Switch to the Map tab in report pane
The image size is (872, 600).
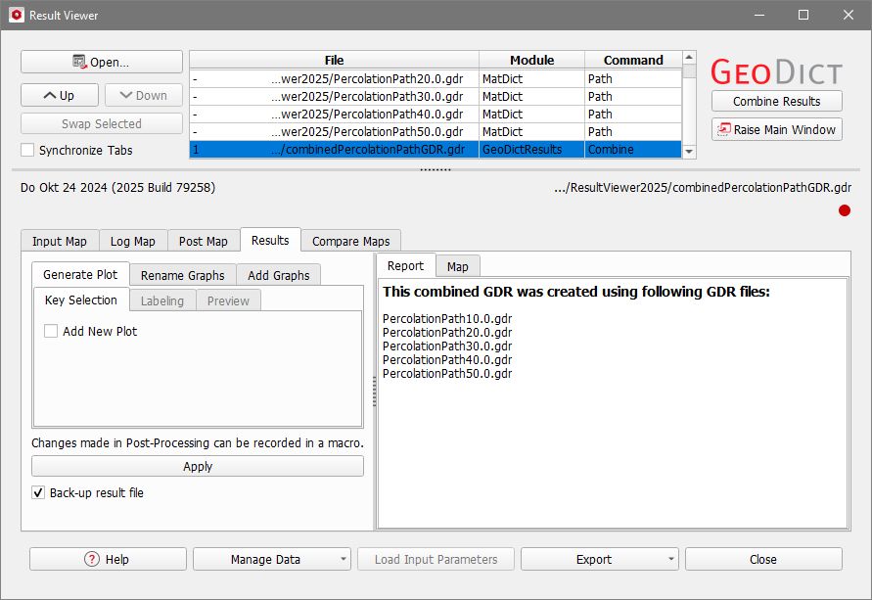457,266
